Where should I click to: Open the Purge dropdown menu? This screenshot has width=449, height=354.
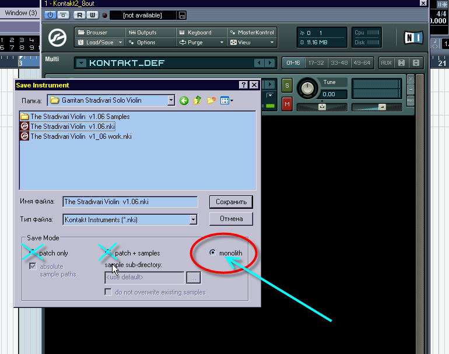(x=202, y=43)
